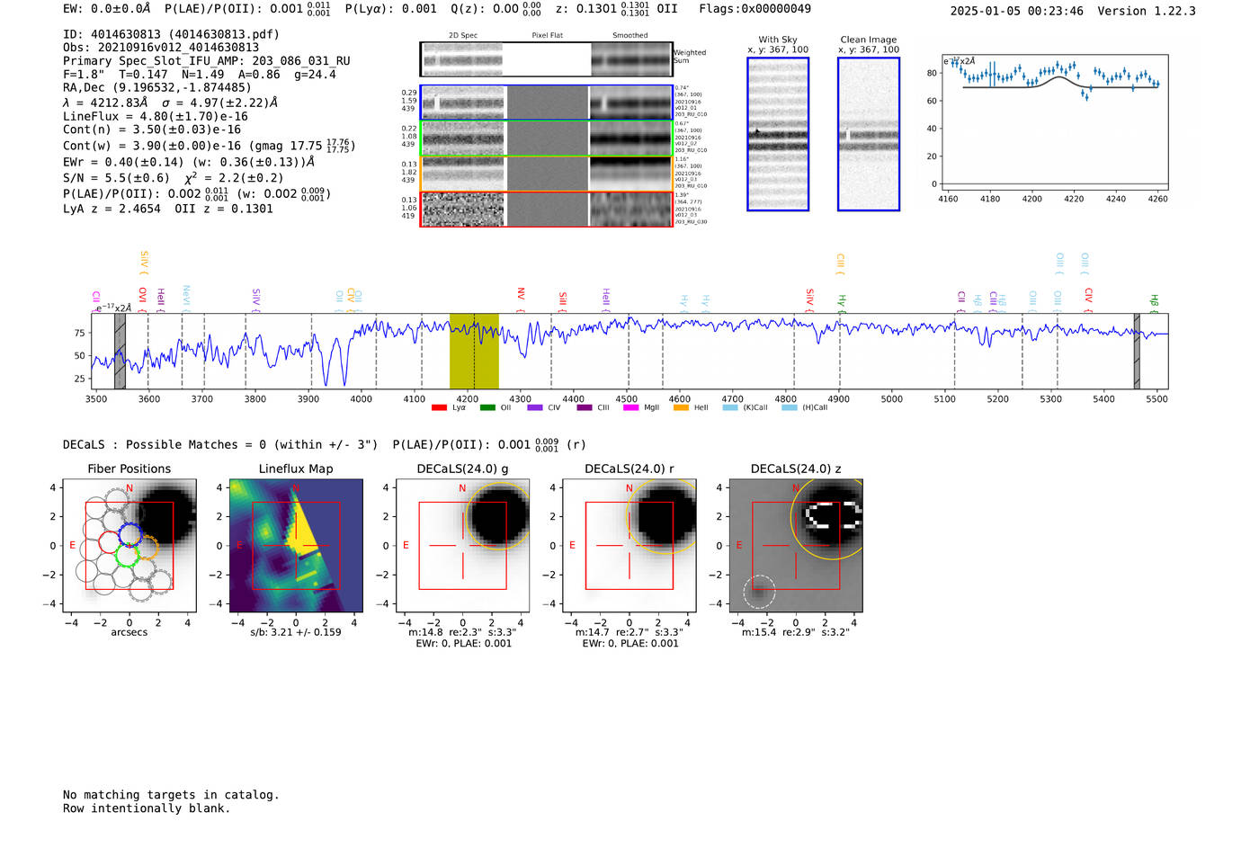Click the r-band m:14.7 re:2.7" caption

click(x=629, y=632)
